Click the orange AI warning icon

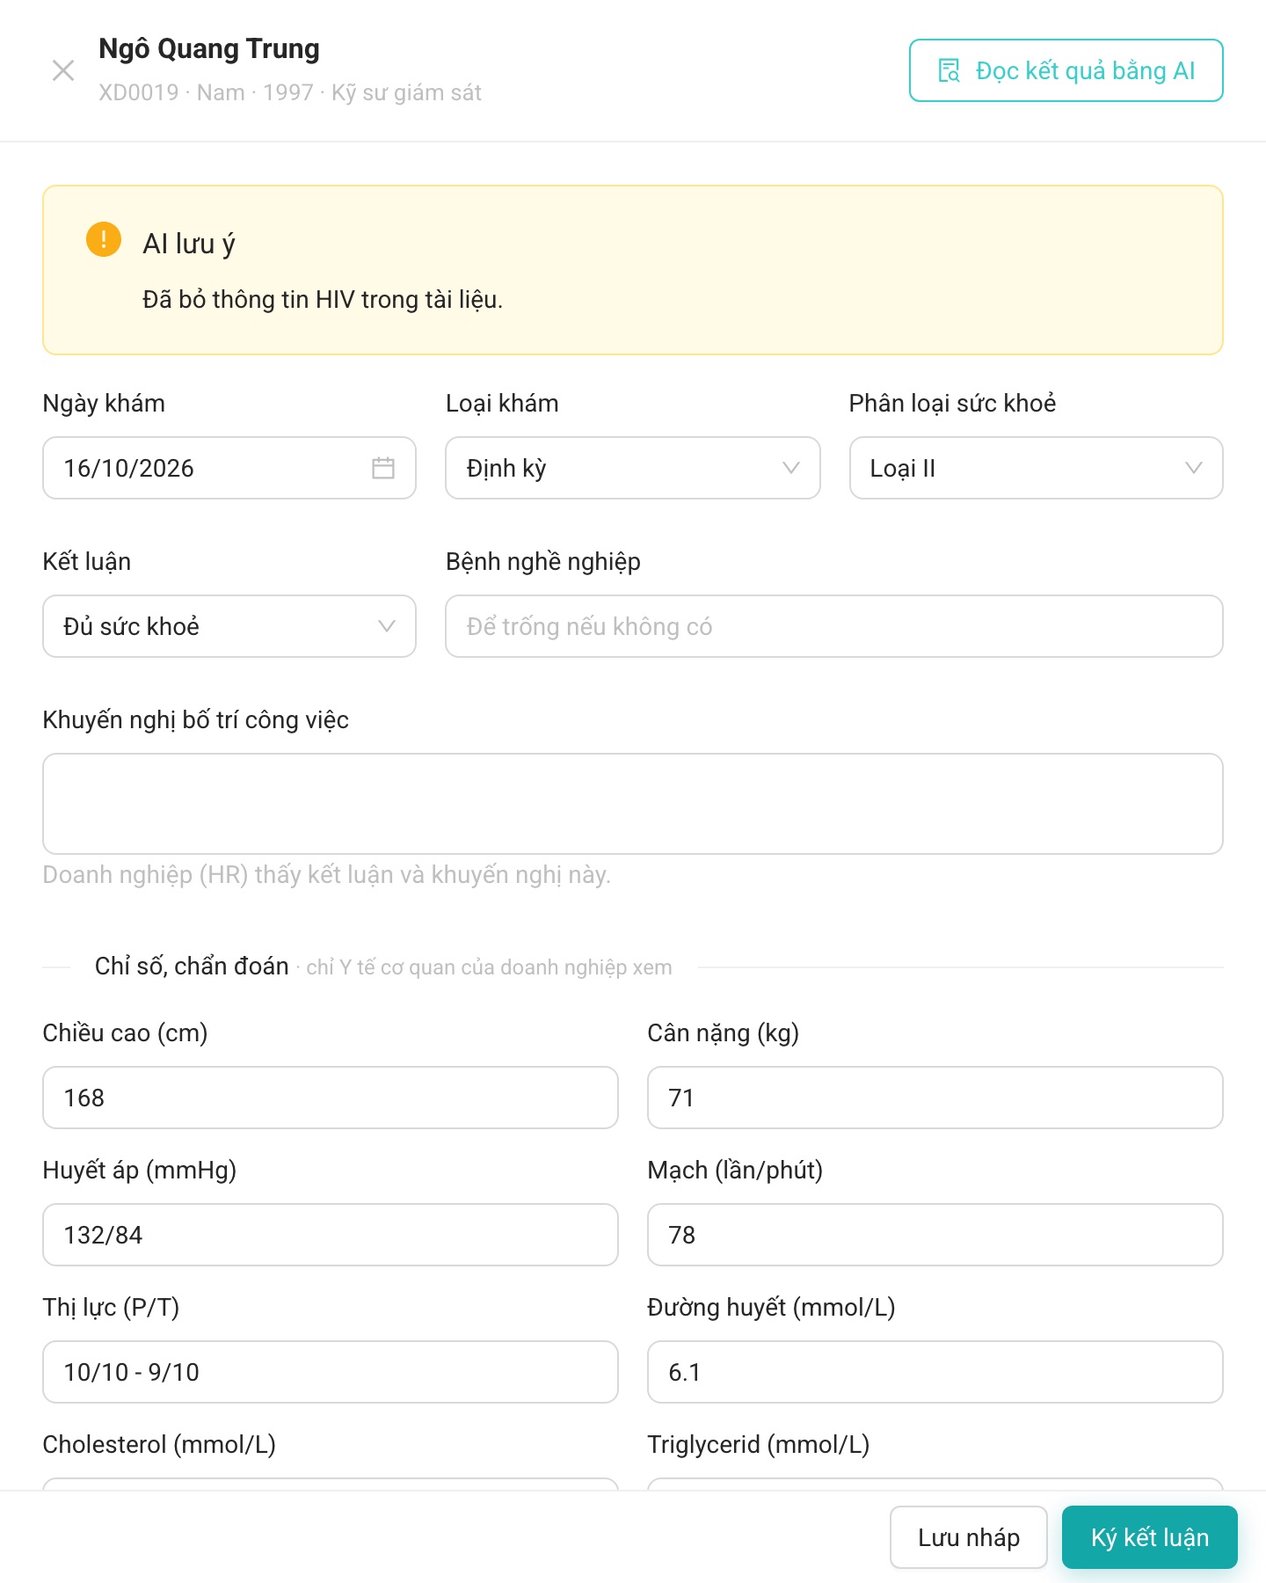[104, 239]
